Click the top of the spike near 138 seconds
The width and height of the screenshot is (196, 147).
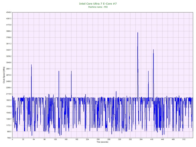click(59, 71)
